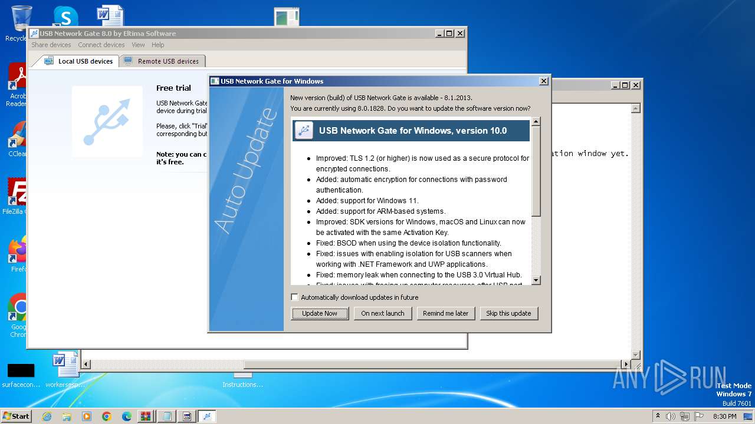Image resolution: width=755 pixels, height=424 pixels.
Task: Click the Action Center flag icon
Action: pos(699,416)
